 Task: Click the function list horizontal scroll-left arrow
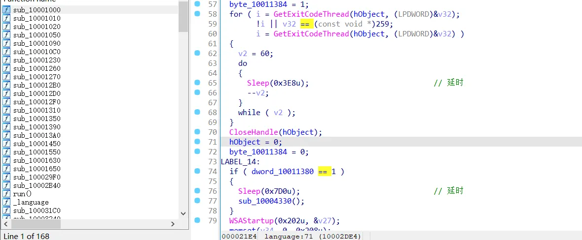pos(6,224)
